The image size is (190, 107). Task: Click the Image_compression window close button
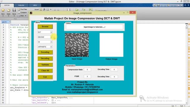click(133, 12)
